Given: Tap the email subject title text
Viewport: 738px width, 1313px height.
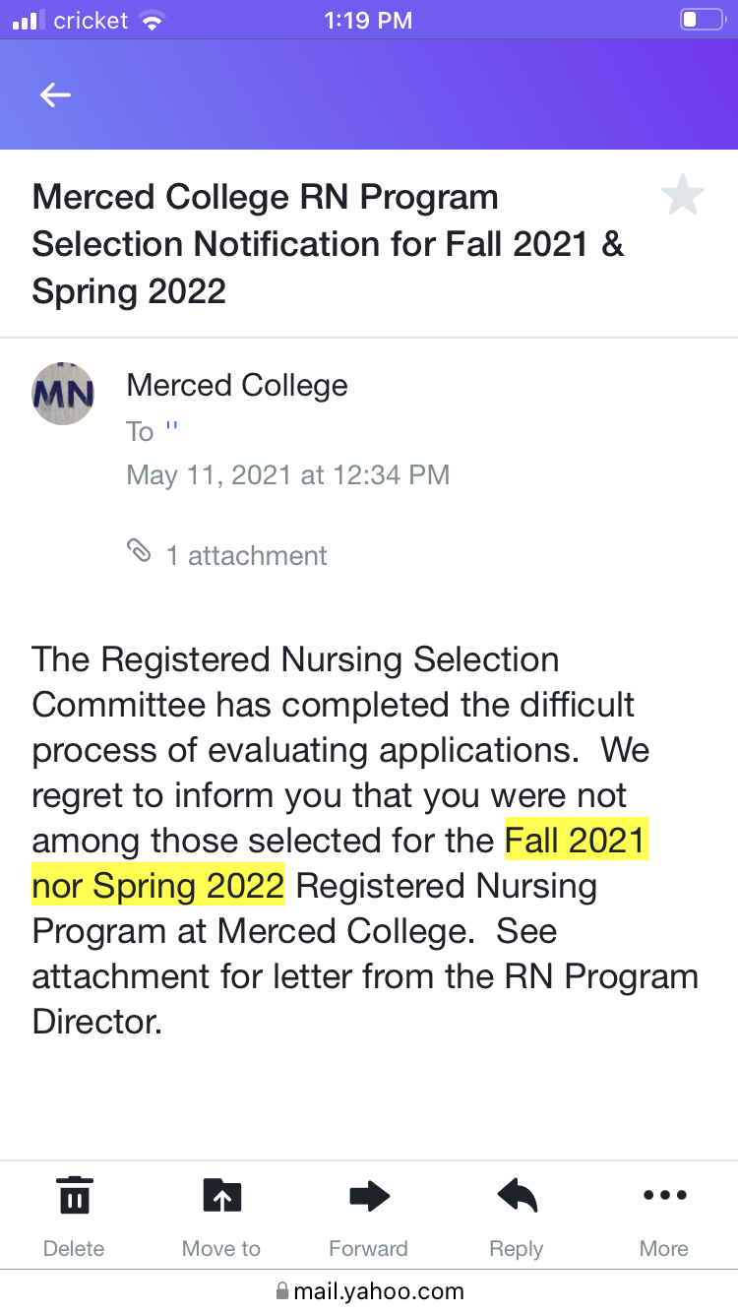Looking at the screenshot, I should point(329,244).
